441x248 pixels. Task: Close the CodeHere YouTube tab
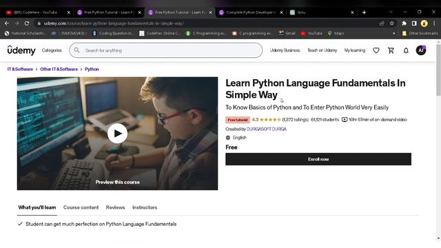[69, 12]
